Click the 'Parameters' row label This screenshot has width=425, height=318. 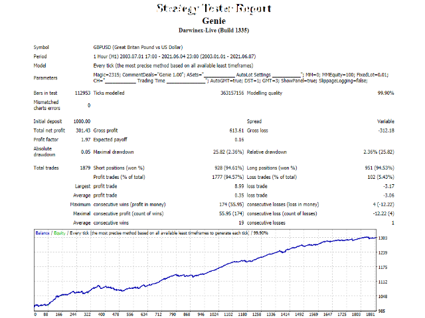(x=45, y=78)
